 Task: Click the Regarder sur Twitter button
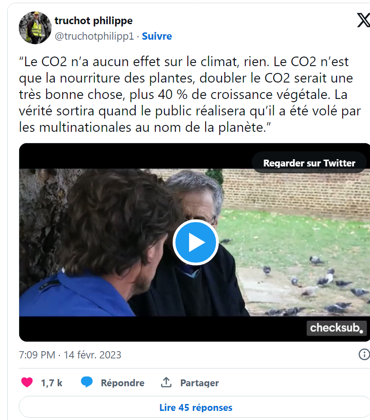[x=309, y=163]
